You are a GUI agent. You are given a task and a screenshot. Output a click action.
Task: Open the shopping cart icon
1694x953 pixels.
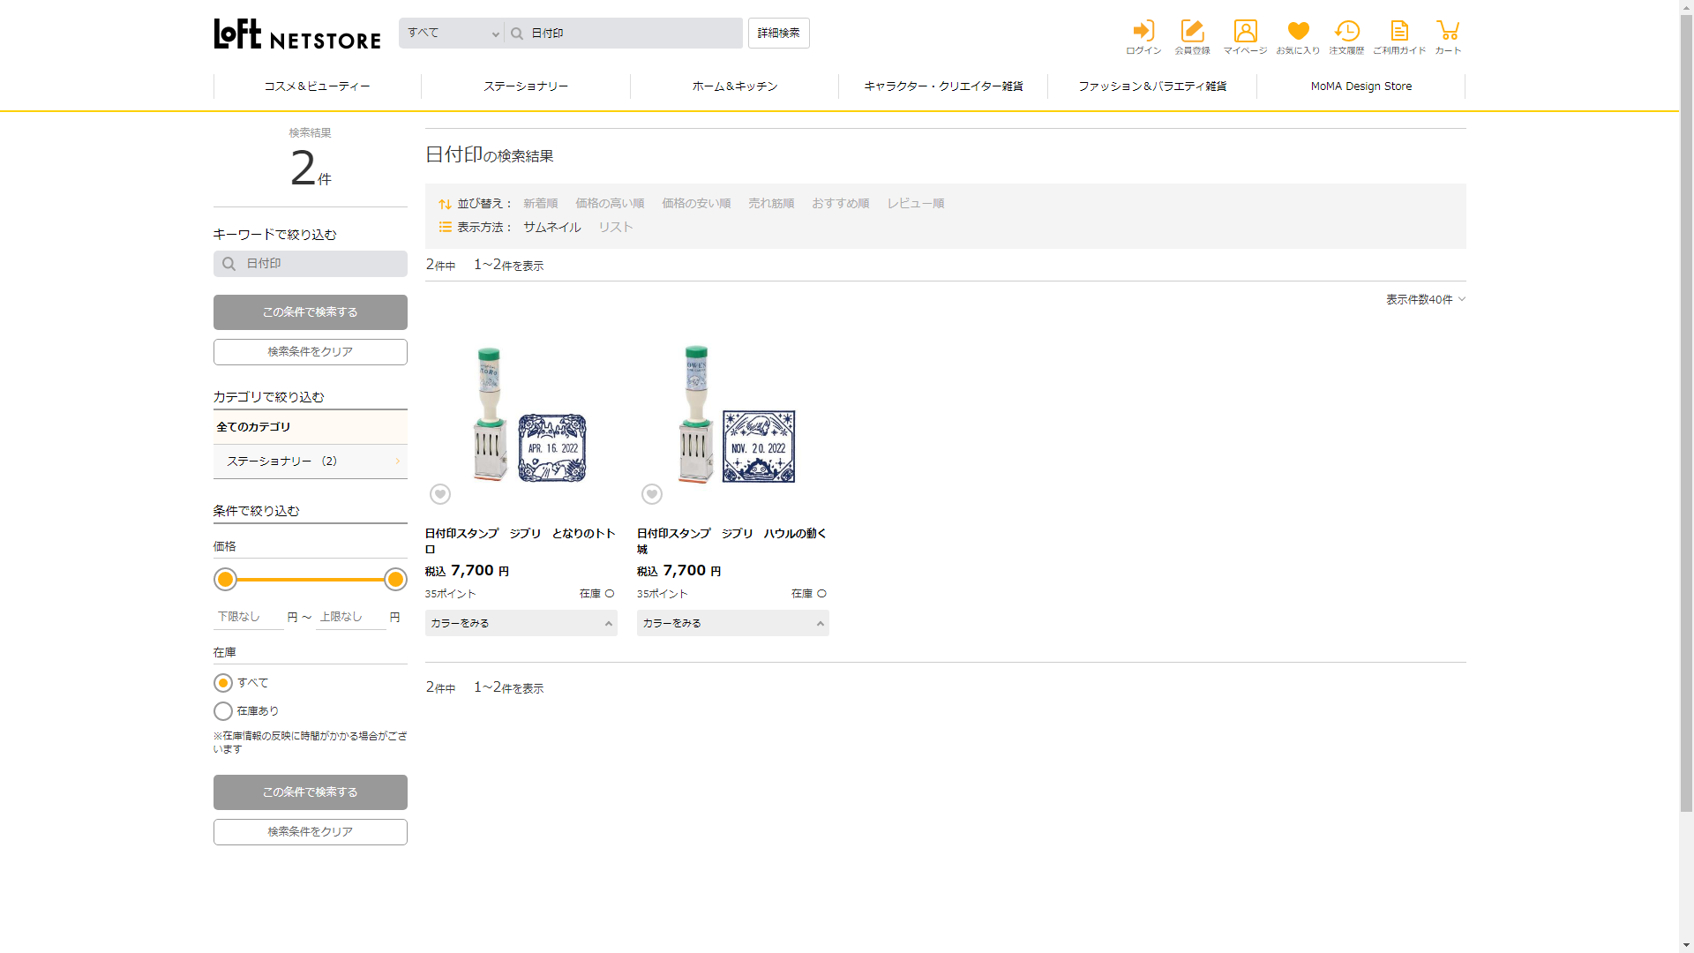pyautogui.click(x=1447, y=32)
